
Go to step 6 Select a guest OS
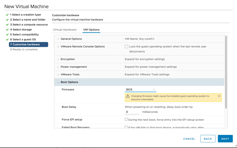point(23,39)
